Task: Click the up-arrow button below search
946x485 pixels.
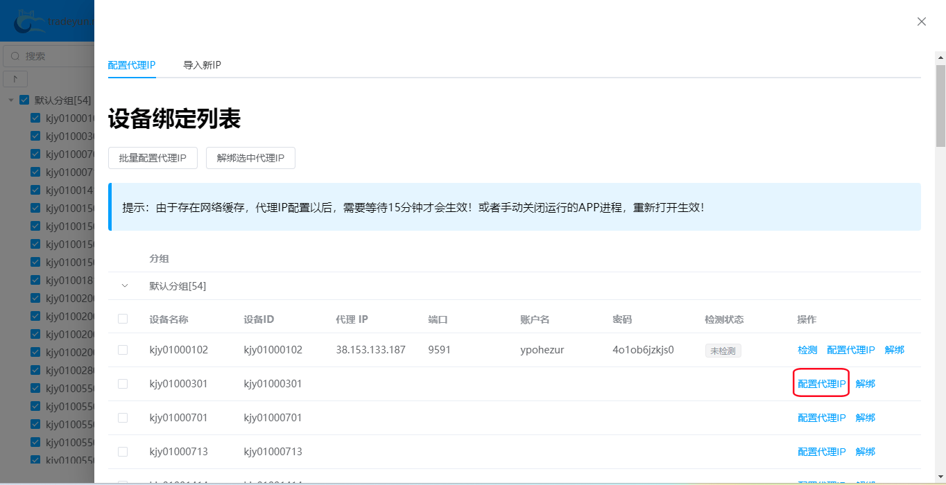Action: pyautogui.click(x=15, y=78)
